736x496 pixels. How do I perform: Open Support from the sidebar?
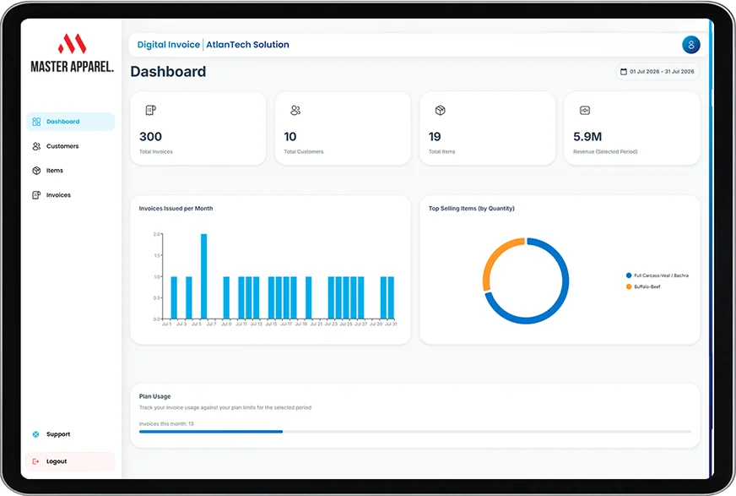70,434
